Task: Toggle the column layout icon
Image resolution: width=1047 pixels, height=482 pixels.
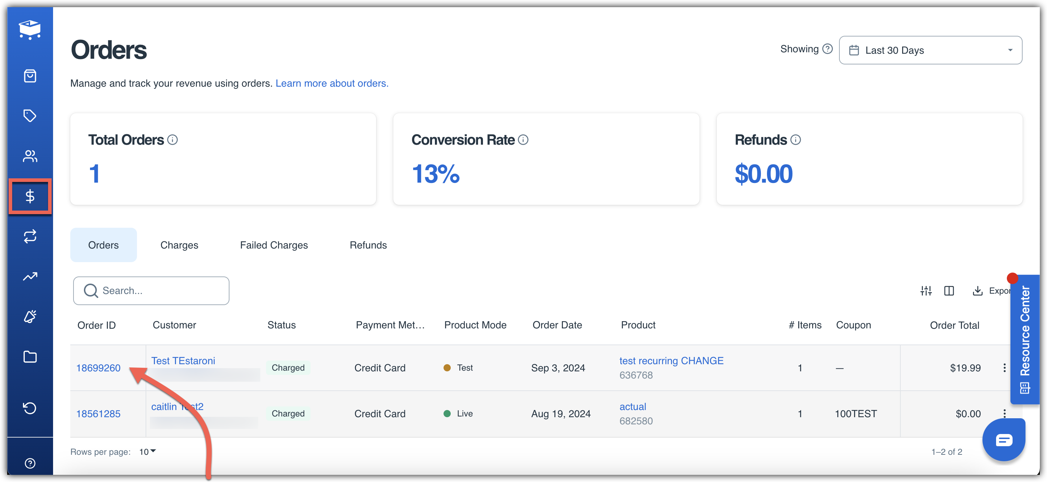Action: (949, 291)
